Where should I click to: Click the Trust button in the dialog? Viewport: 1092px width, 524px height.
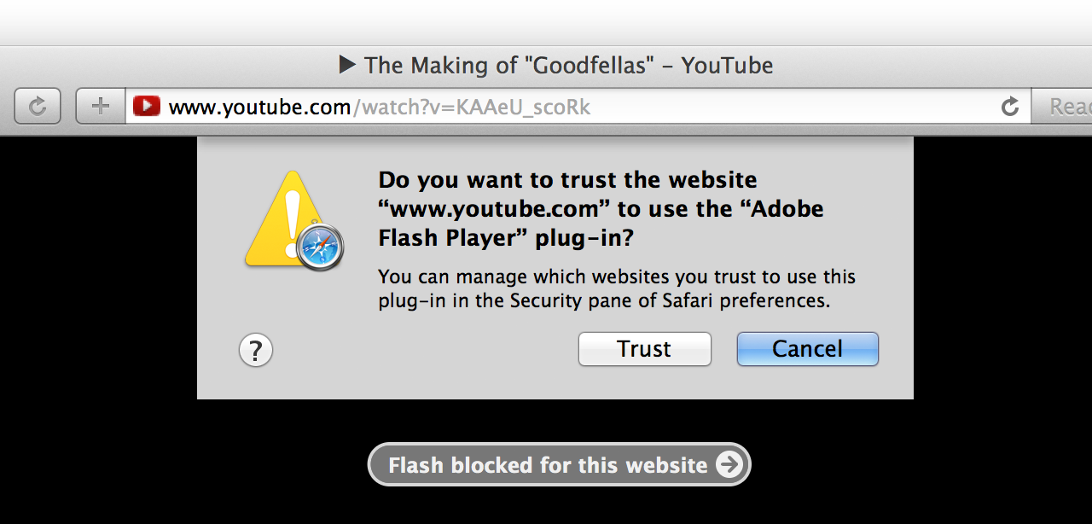(644, 349)
